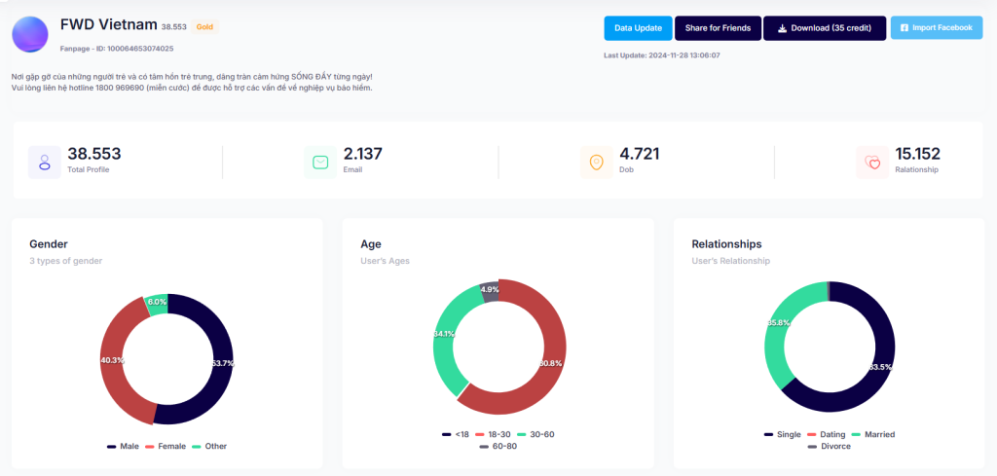Click the hotline 1800 969690 description line
Image resolution: width=997 pixels, height=476 pixels.
(x=192, y=89)
